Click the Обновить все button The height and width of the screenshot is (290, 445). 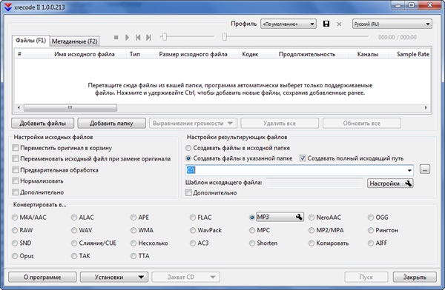tap(362, 124)
